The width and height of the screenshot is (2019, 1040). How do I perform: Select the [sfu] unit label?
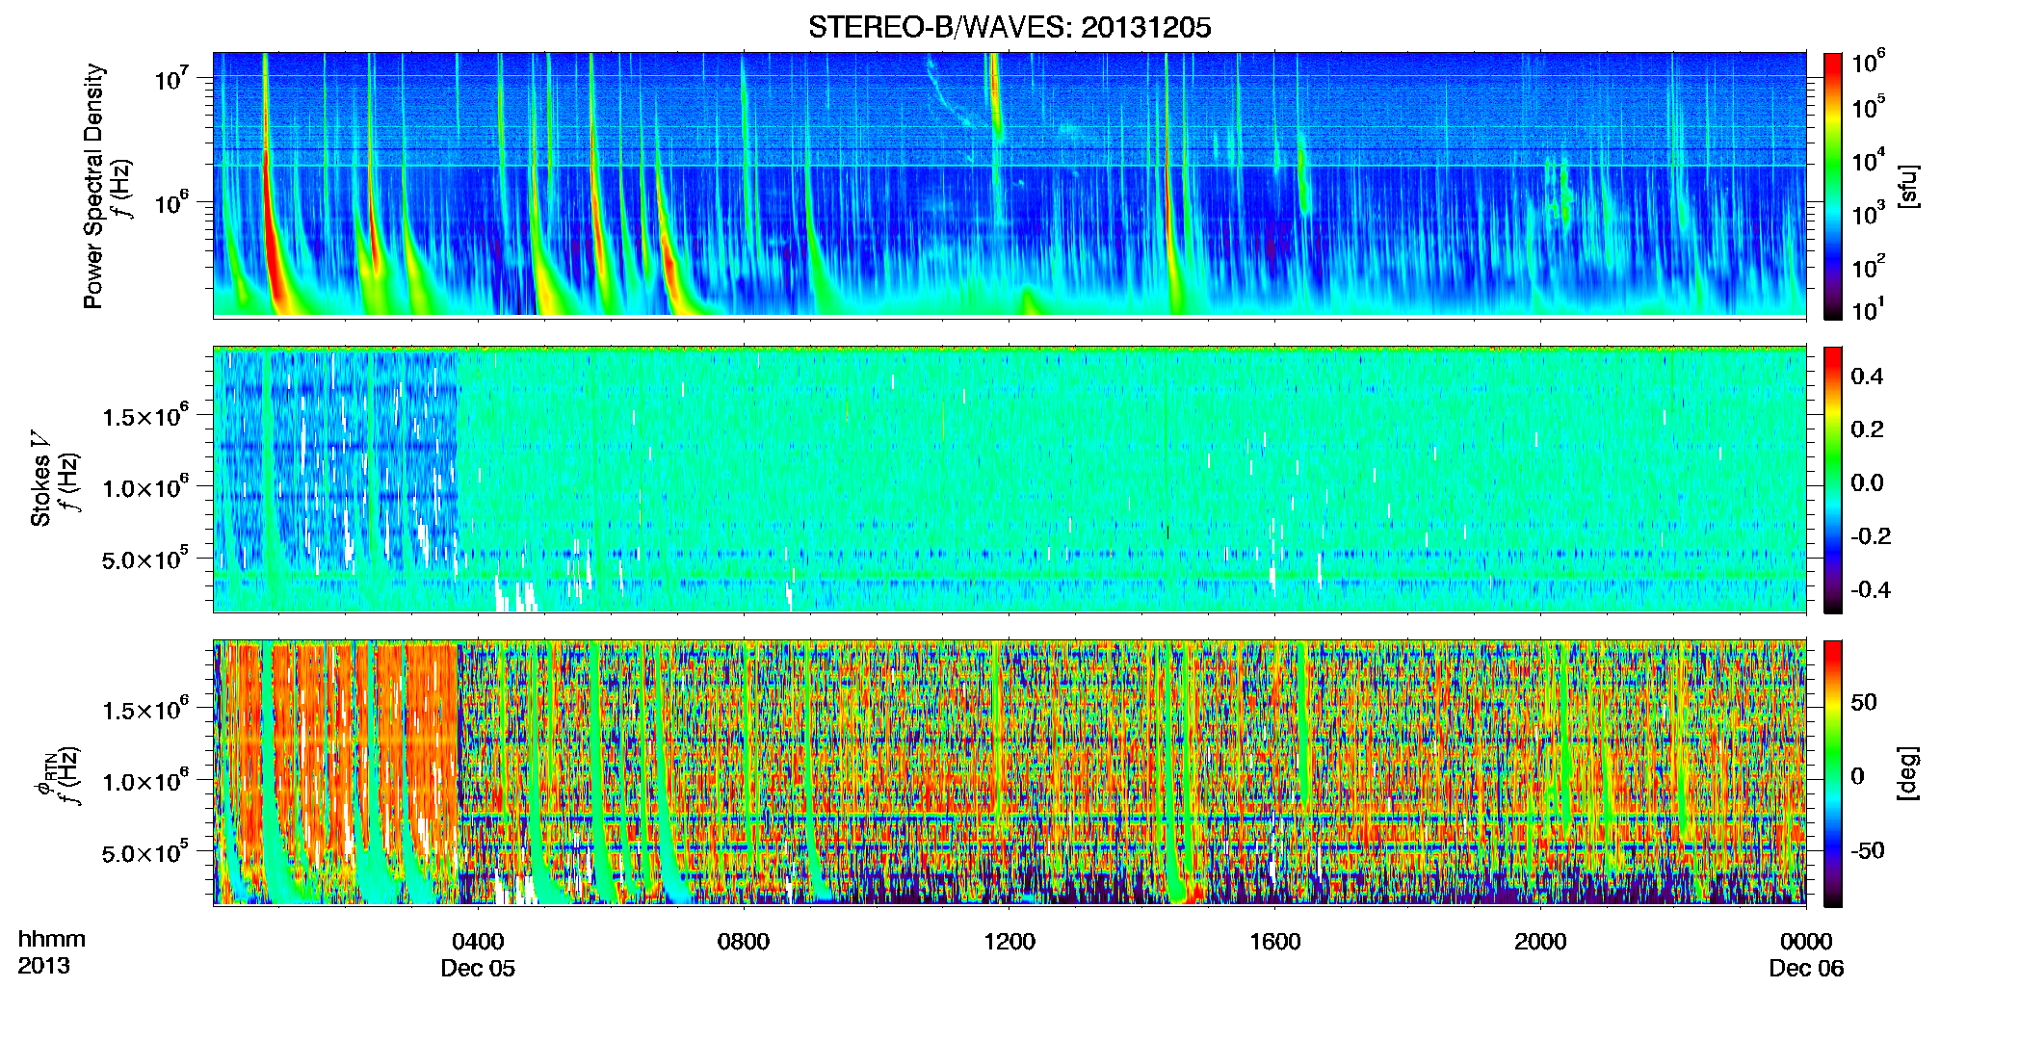(1909, 186)
